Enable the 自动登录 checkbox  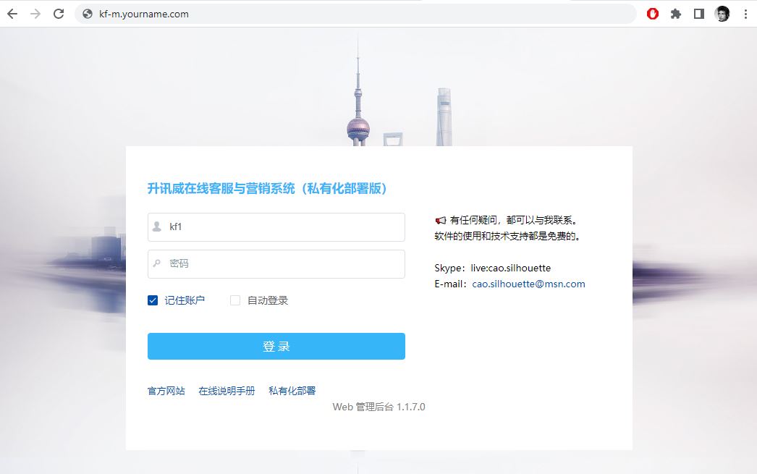coord(235,300)
